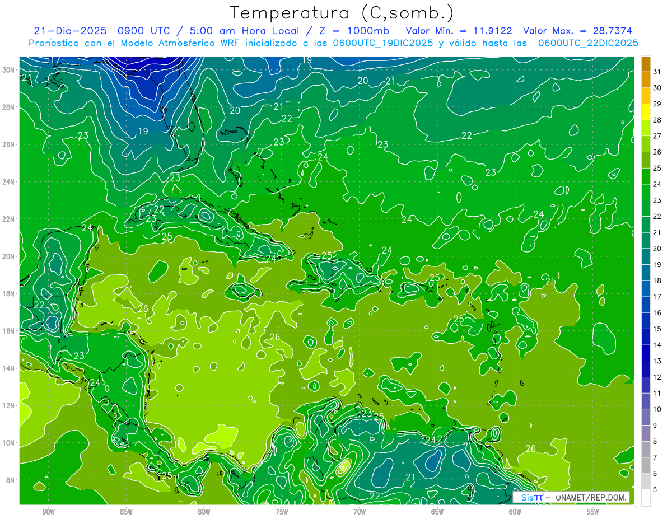Viewport: 672px width, 519px height.
Task: Pick the gray colorbar swatch between 6 and 7
Action: point(646,466)
